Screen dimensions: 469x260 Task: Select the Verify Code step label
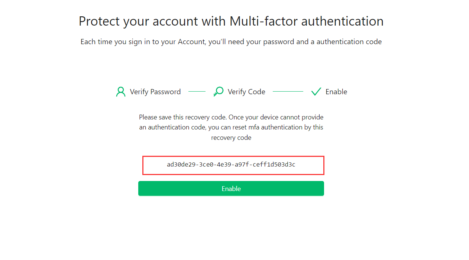tap(246, 92)
